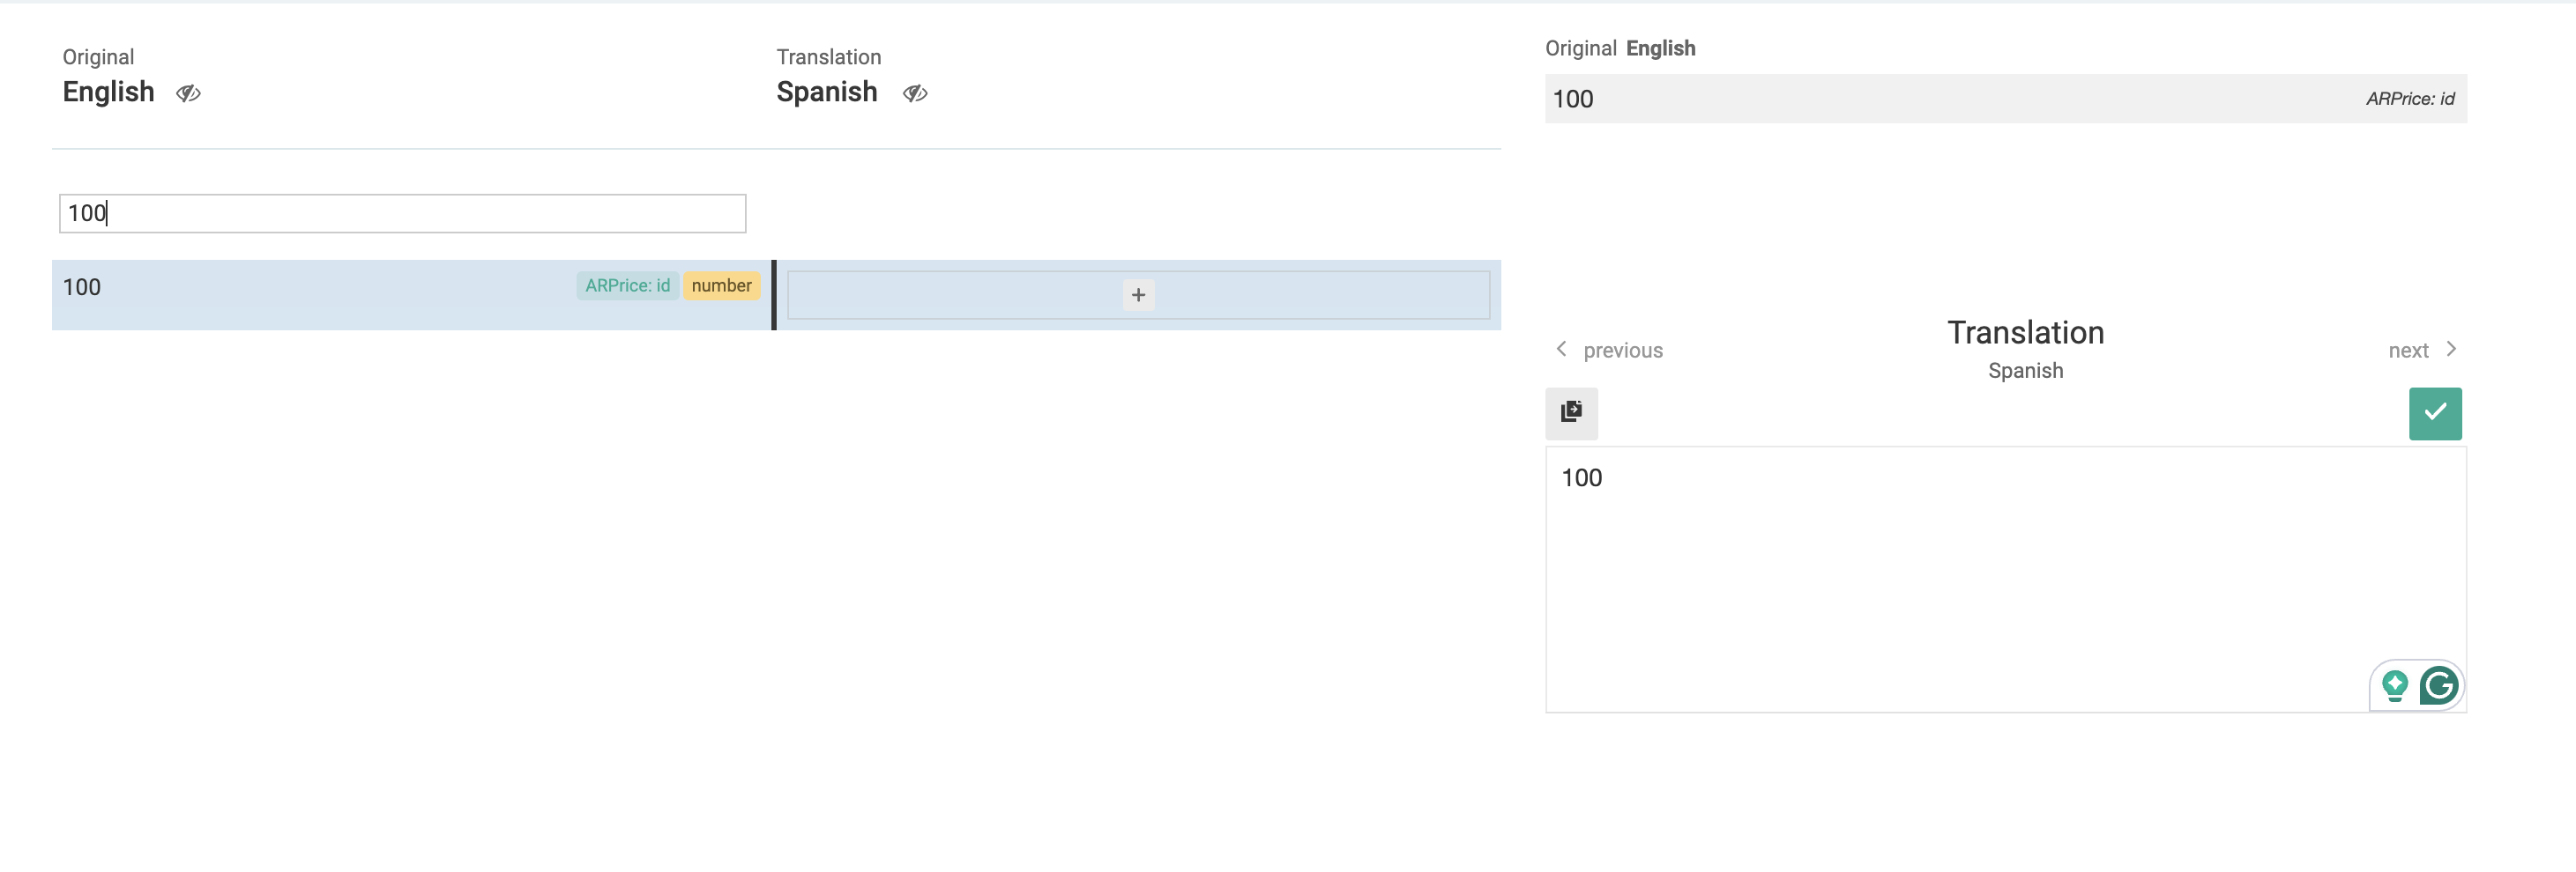Click the Spanish subtitle below the Translation title
Screen dimensions: 2576x872
coord(2025,371)
